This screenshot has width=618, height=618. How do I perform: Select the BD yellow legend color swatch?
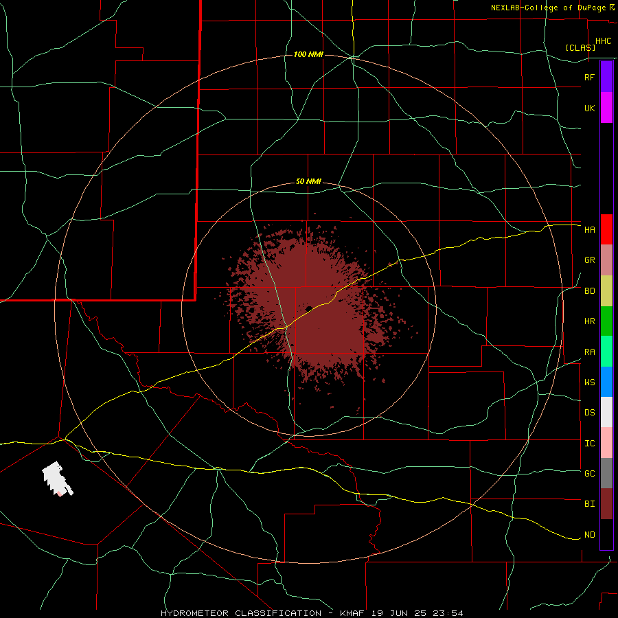(606, 291)
